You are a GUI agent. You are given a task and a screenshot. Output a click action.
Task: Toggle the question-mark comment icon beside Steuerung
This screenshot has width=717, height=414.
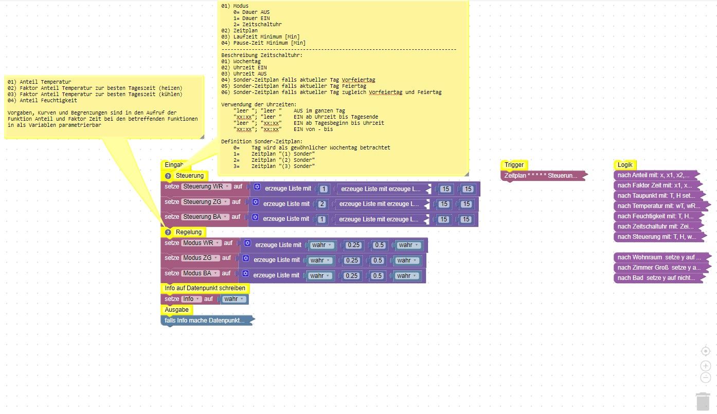tap(168, 176)
